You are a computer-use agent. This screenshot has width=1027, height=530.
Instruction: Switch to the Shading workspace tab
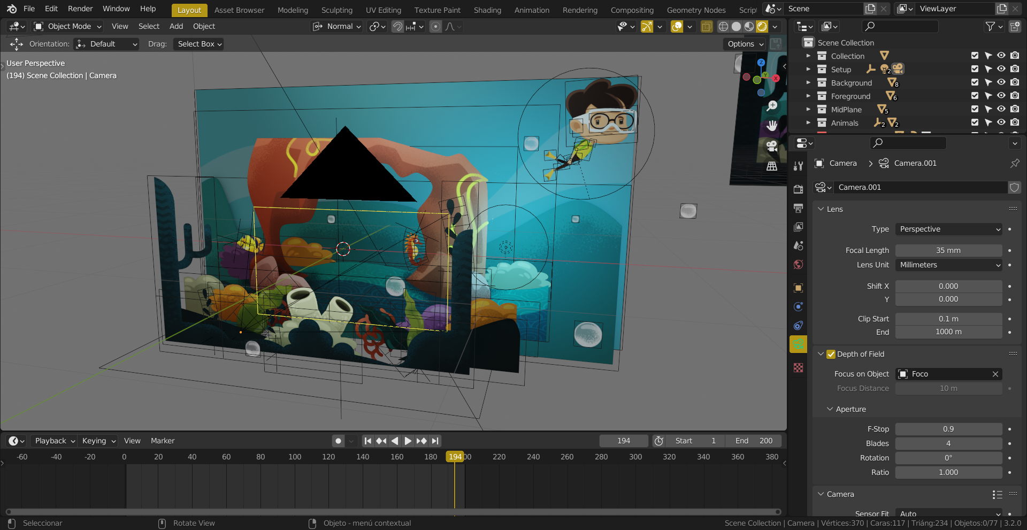(487, 10)
